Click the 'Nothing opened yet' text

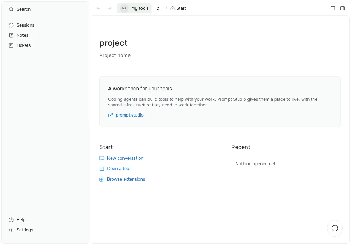point(256,164)
